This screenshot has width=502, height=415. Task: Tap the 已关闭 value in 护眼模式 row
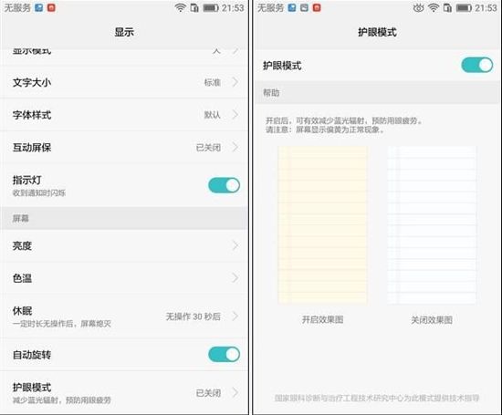pos(208,392)
